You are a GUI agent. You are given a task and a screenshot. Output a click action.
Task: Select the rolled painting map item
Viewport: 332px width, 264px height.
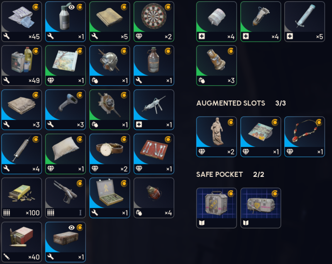pos(66,66)
